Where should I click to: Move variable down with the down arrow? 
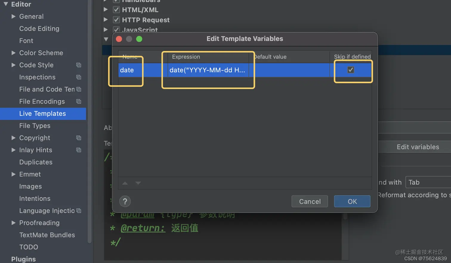click(138, 183)
